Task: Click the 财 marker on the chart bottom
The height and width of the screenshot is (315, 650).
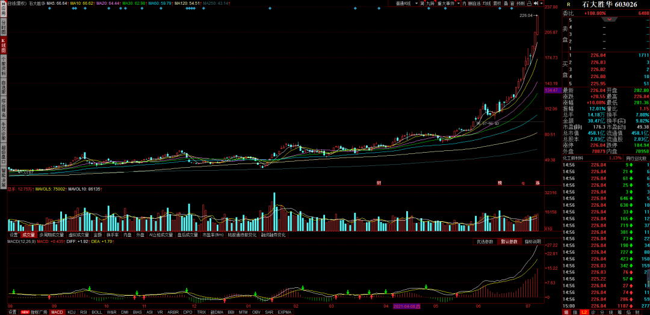Action: 379,183
